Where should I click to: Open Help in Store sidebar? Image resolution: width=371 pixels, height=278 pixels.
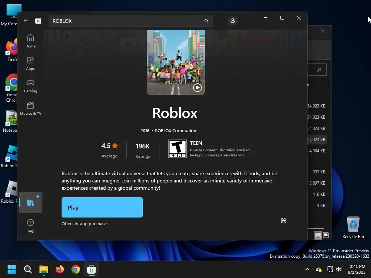click(30, 226)
